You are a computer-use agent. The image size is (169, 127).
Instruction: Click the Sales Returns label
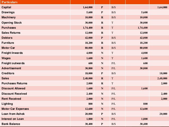(11, 33)
